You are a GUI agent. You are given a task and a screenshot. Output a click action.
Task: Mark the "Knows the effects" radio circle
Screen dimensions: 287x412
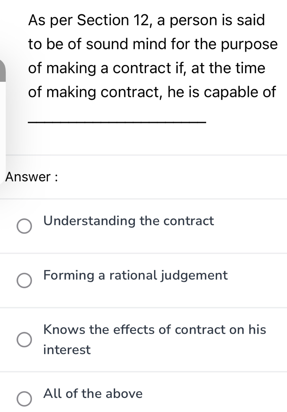[x=25, y=339]
